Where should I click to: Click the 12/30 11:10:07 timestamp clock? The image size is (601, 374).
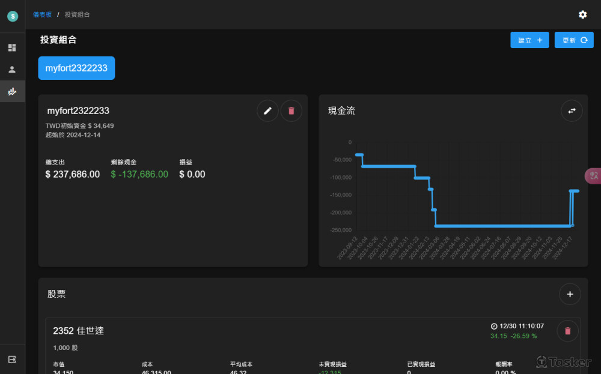(x=494, y=326)
